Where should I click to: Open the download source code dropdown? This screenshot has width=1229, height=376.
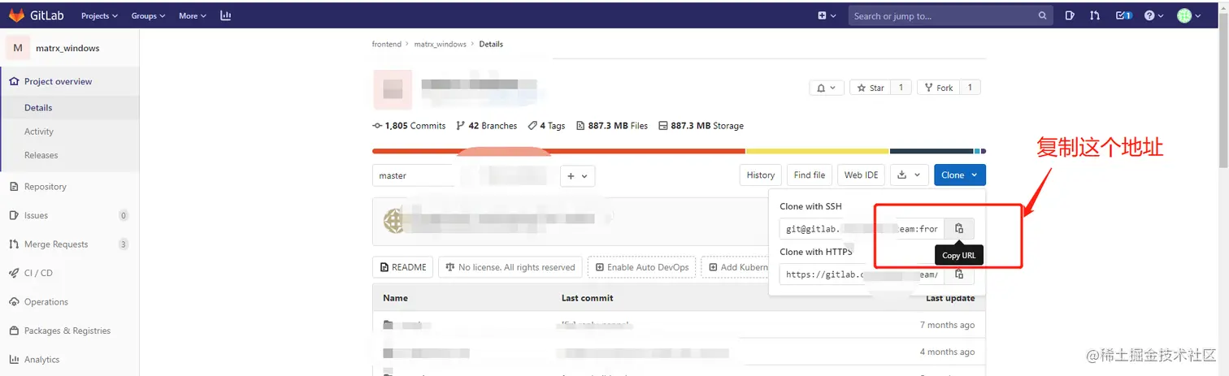[909, 175]
